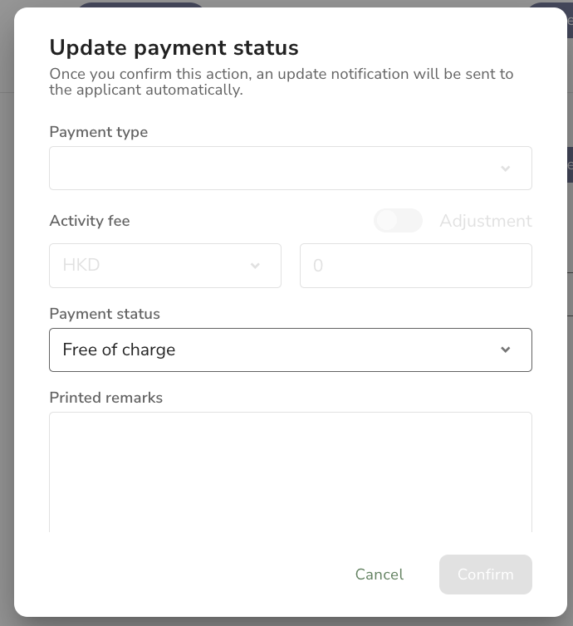Click the HKD currency chevron arrow
The width and height of the screenshot is (573, 626).
[x=255, y=266]
